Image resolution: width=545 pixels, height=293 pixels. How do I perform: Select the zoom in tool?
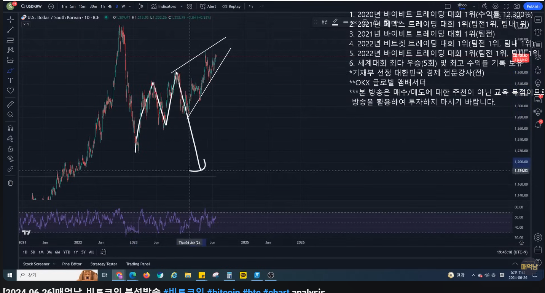pyautogui.click(x=10, y=114)
